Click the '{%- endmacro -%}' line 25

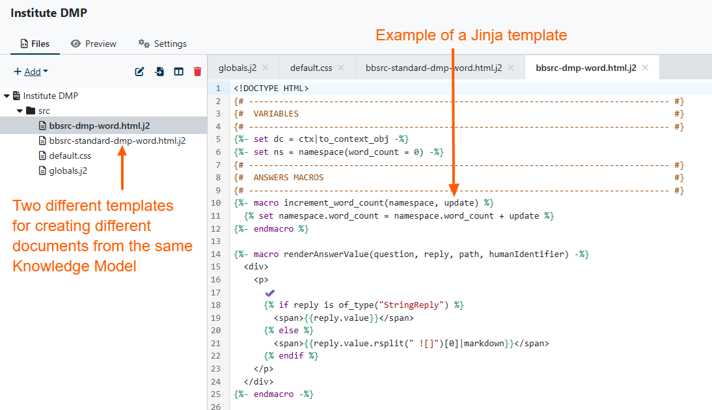pyautogui.click(x=274, y=394)
